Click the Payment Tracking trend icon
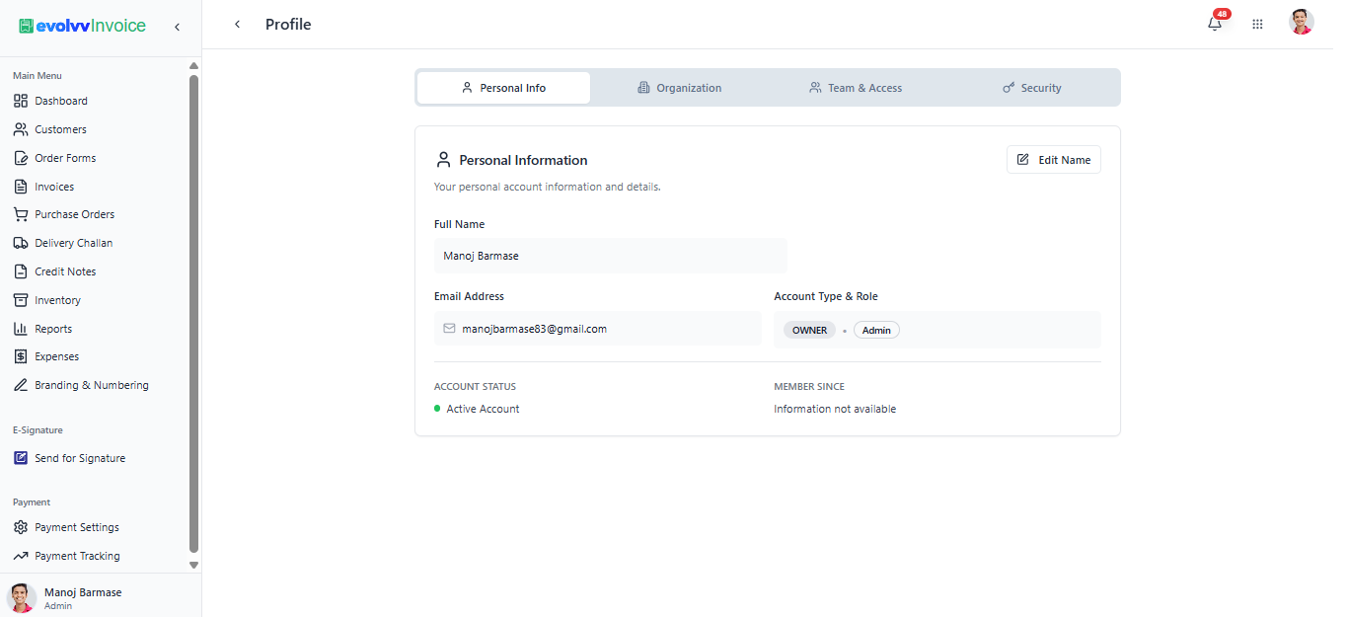The image size is (1348, 617). pos(21,556)
